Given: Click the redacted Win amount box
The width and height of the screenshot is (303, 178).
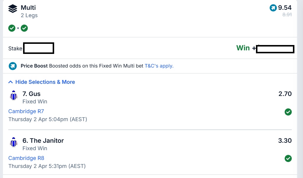Looking at the screenshot, I should [x=275, y=49].
